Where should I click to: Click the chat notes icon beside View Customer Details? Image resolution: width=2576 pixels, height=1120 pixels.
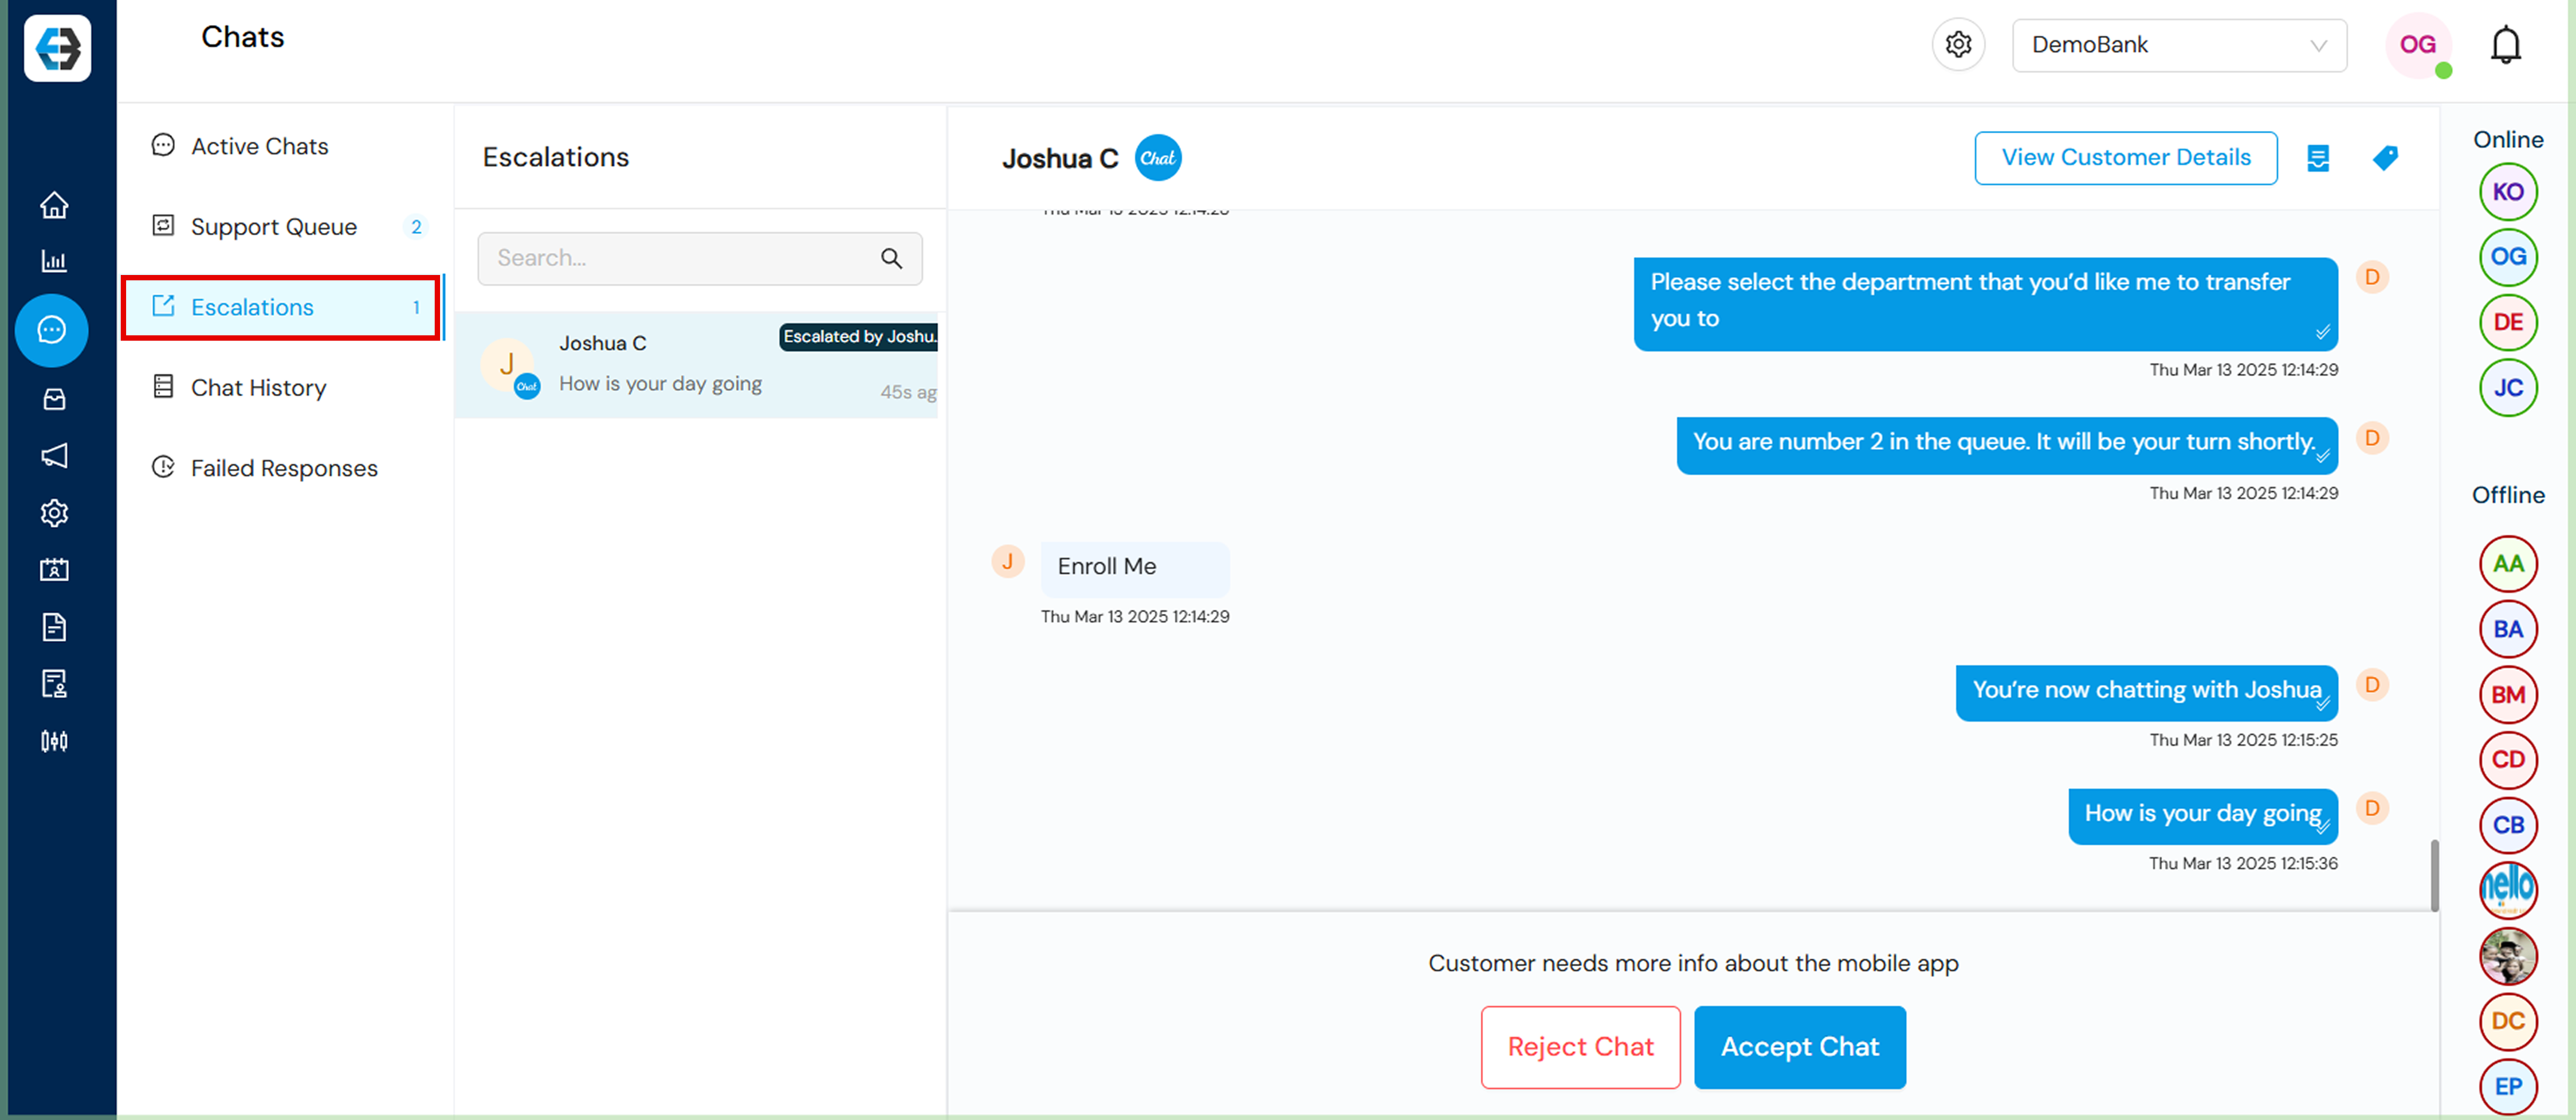(x=2318, y=158)
